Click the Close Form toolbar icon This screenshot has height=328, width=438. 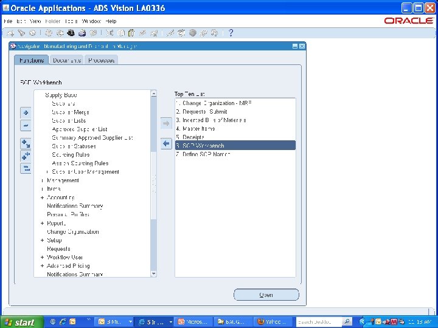(93, 33)
